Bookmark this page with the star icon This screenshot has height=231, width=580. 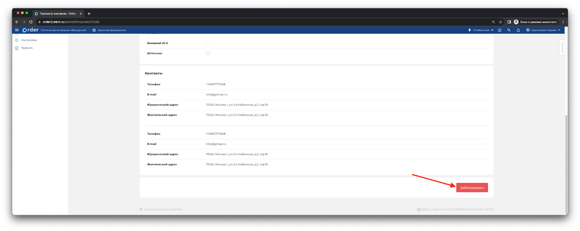point(500,22)
